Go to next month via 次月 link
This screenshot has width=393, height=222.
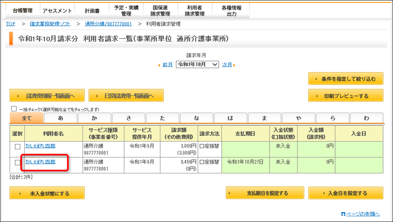coord(227,64)
